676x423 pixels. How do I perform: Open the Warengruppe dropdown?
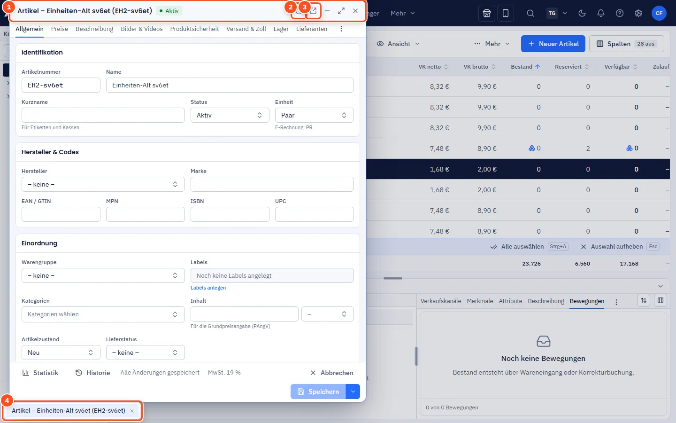coord(103,275)
